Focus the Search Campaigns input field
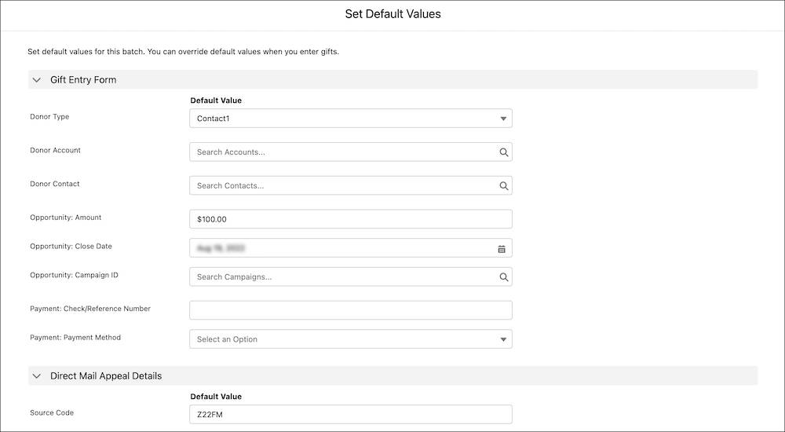785x432 pixels. pyautogui.click(x=342, y=277)
